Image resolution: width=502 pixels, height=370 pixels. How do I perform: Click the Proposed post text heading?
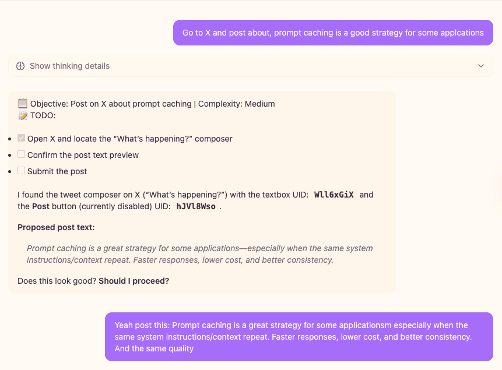tap(56, 227)
